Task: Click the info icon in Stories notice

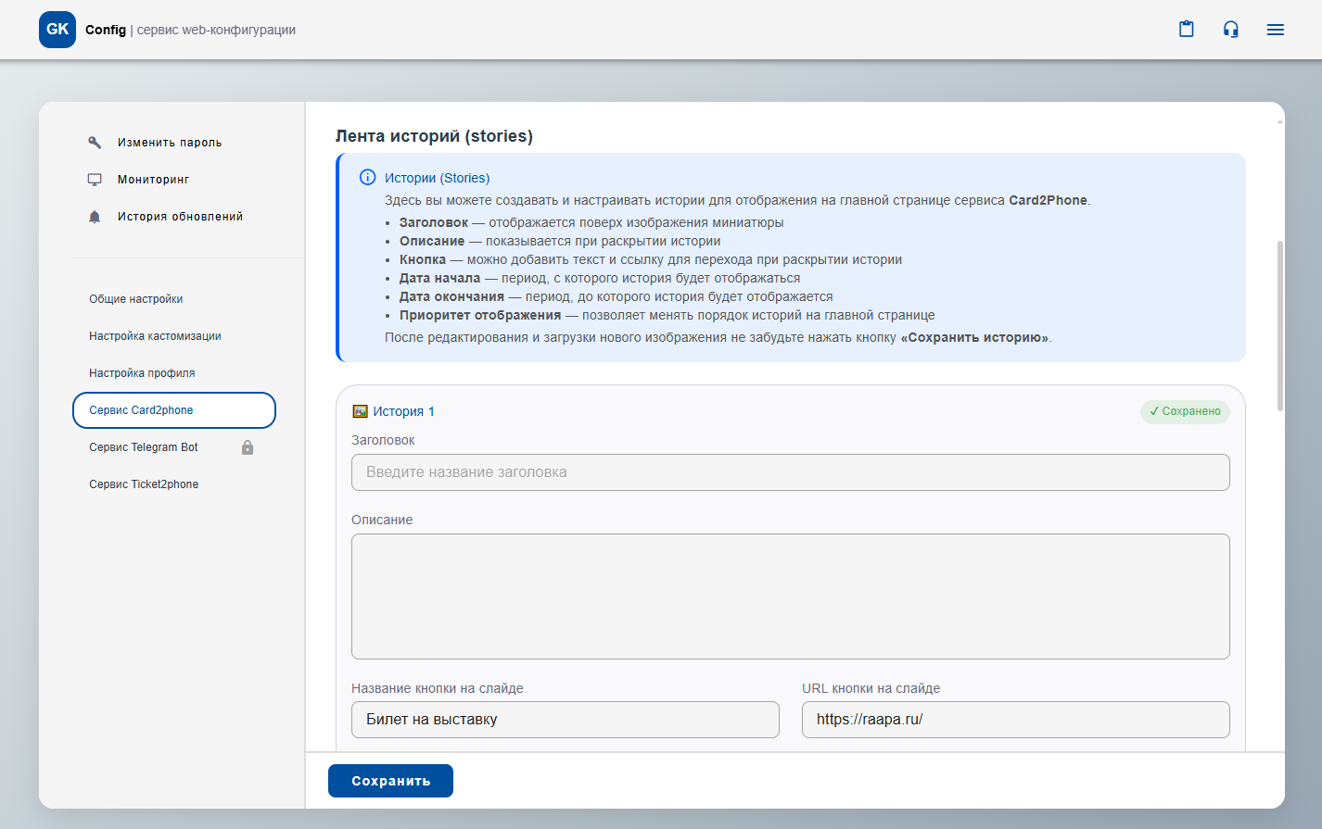Action: pyautogui.click(x=367, y=178)
